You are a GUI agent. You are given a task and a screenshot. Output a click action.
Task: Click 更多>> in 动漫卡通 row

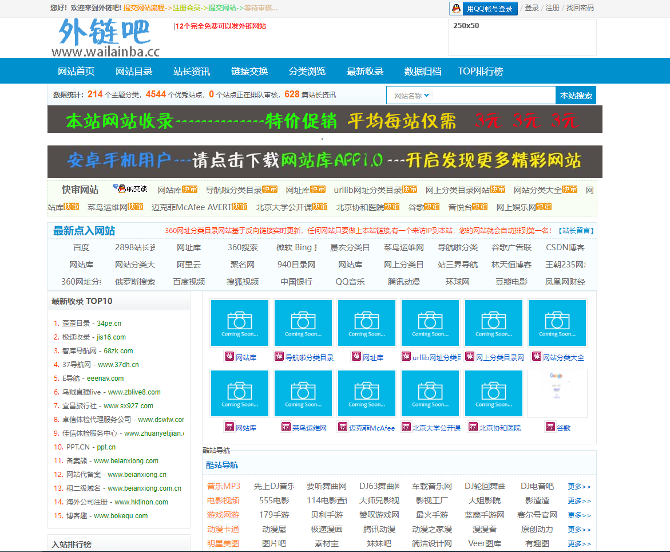(579, 529)
